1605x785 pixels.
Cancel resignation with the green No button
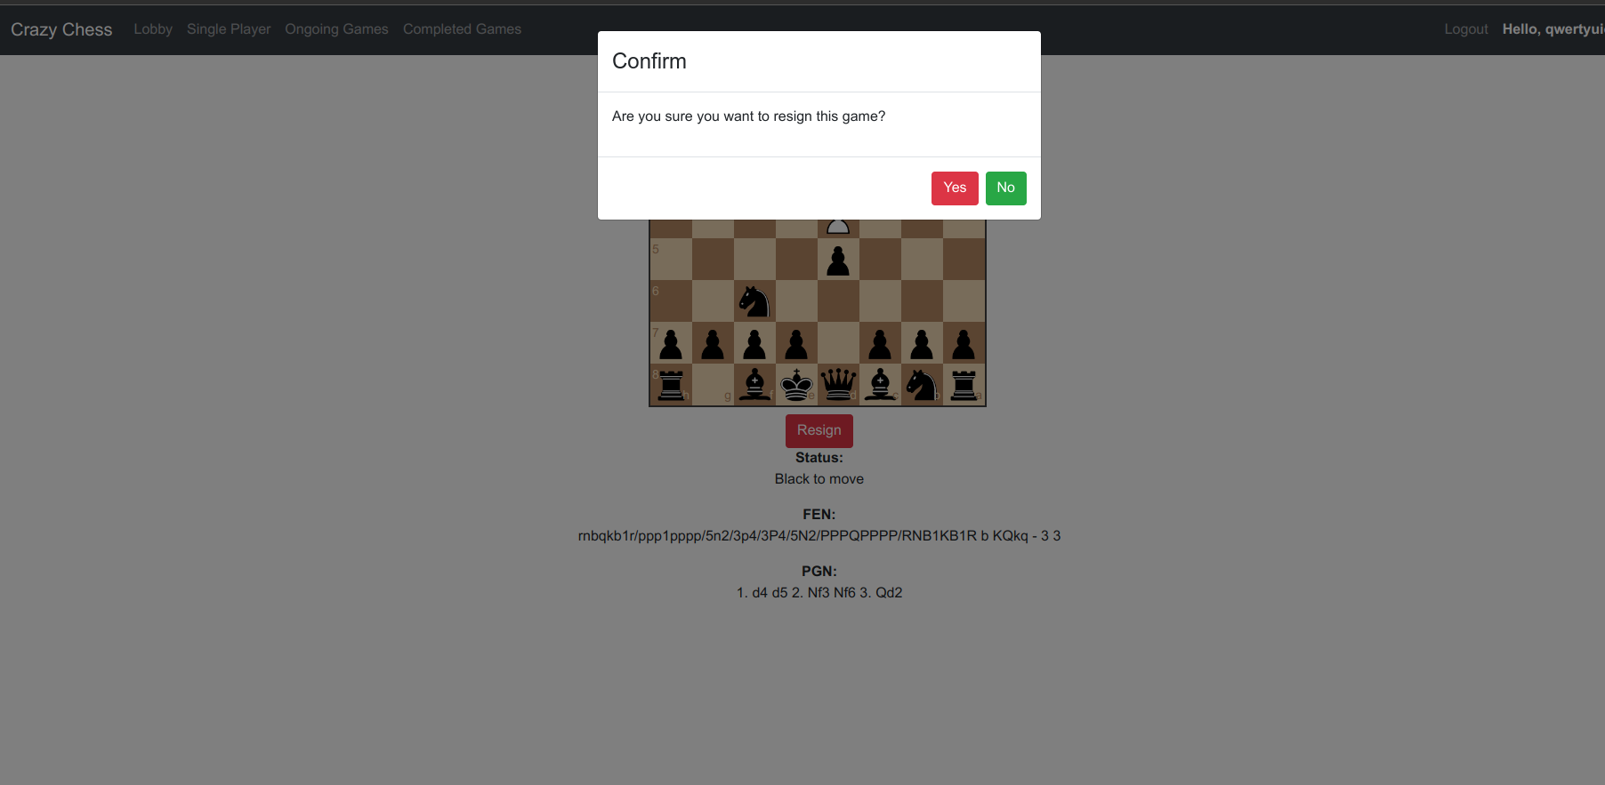(1005, 188)
